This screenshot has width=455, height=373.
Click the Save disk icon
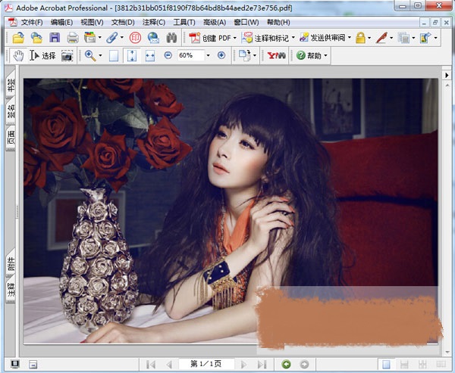pos(55,37)
